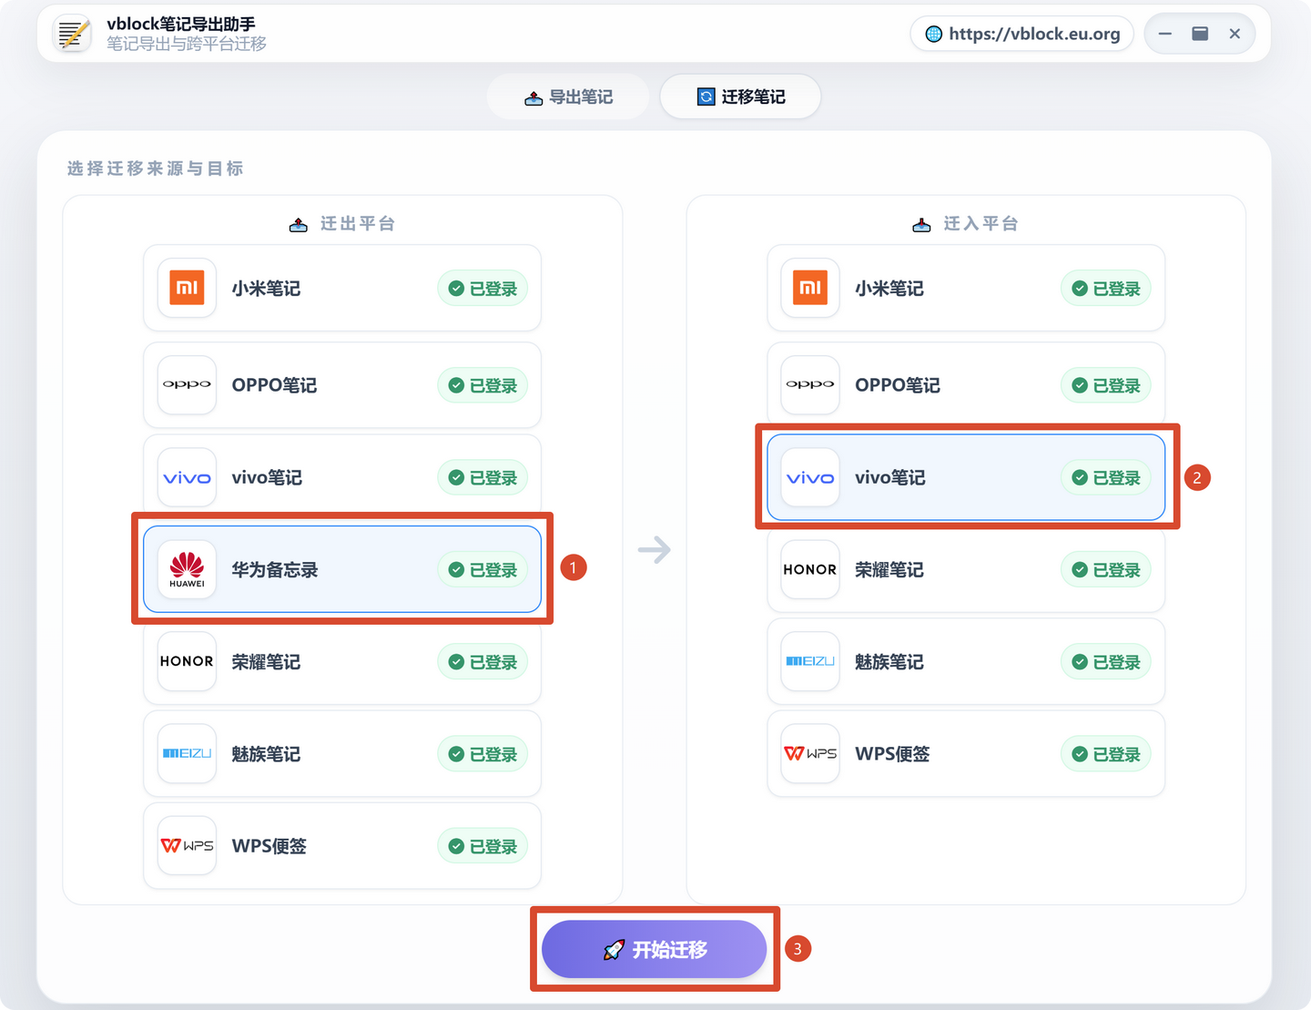The height and width of the screenshot is (1010, 1311).
Task: Click the HUAWEI logo in the 迁出平台 list
Action: pos(187,569)
